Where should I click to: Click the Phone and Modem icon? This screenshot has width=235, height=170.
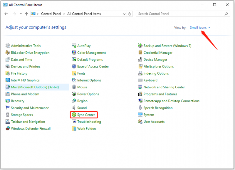click(x=8, y=94)
